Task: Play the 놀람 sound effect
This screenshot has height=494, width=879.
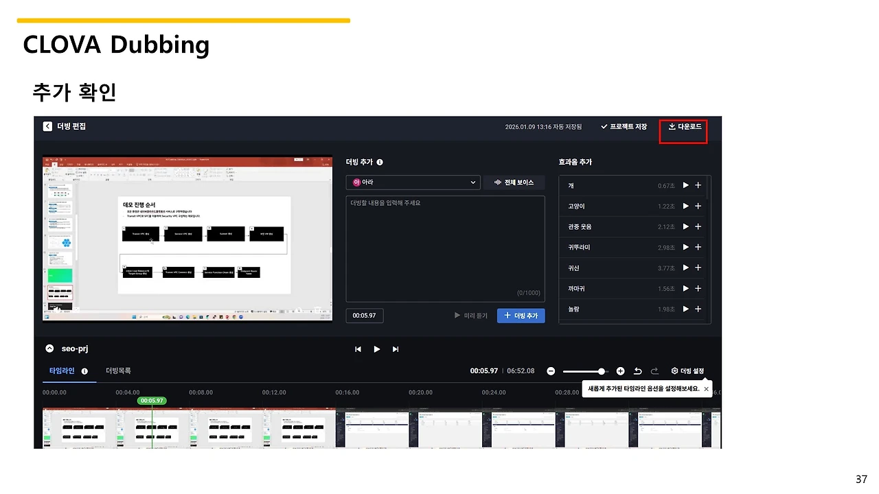Action: 685,309
